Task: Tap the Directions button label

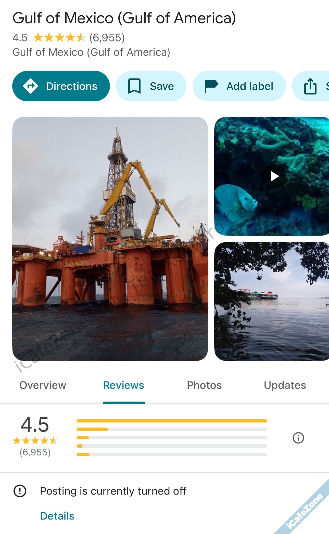Action: 72,86
